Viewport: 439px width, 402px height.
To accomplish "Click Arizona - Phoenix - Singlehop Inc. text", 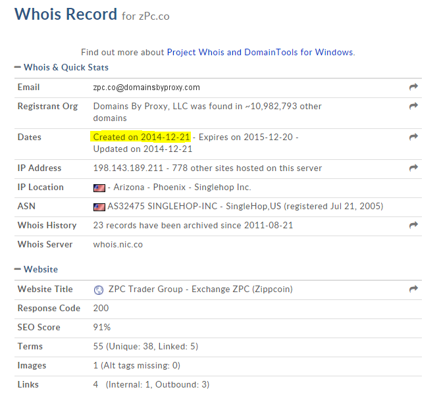I will (182, 187).
